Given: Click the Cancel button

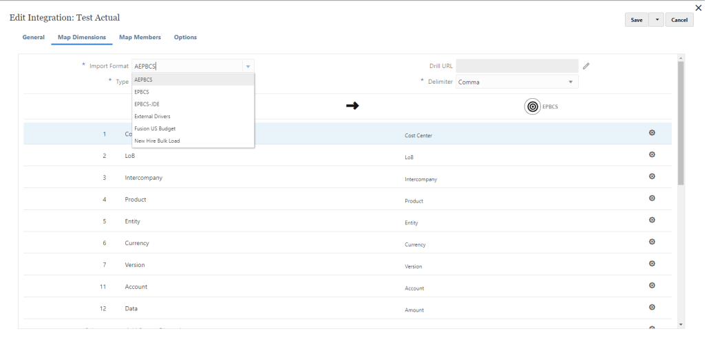Looking at the screenshot, I should pos(679,20).
